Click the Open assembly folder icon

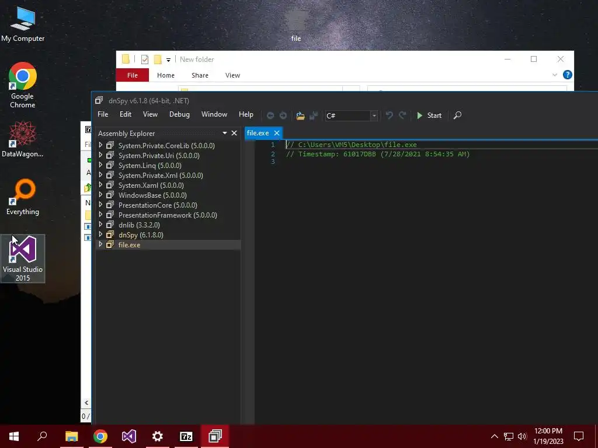click(x=301, y=116)
